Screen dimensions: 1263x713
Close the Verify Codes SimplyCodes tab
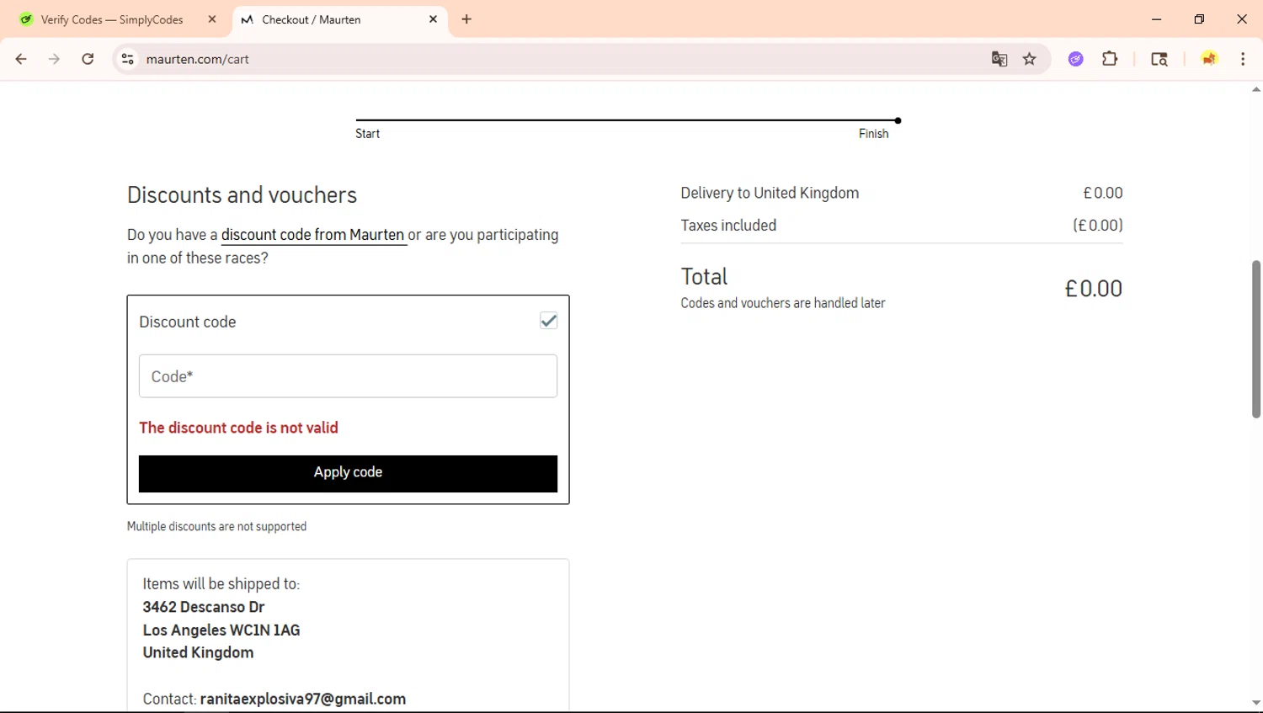click(212, 19)
